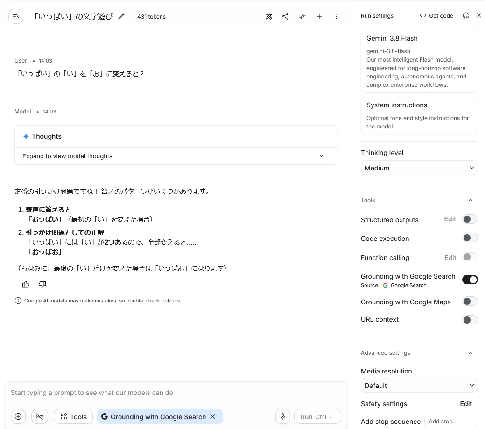The height and width of the screenshot is (429, 485).
Task: Click the Google Search source label
Action: click(408, 285)
